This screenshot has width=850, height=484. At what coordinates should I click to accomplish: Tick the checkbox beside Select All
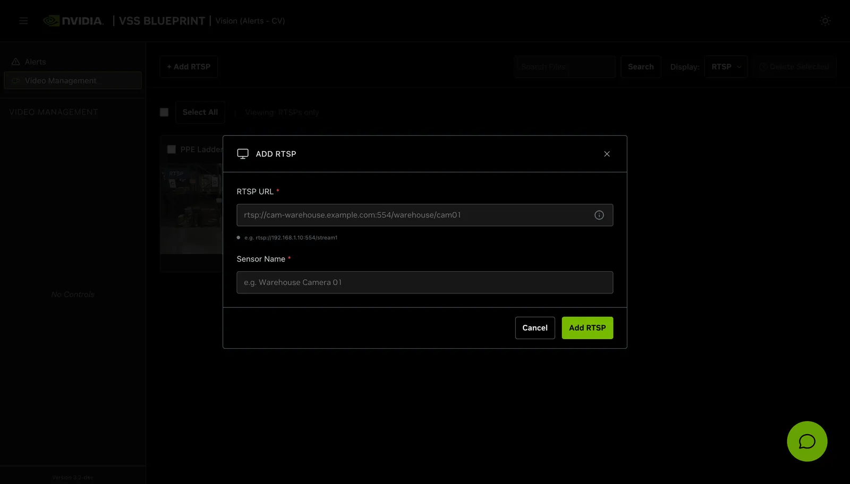[164, 113]
